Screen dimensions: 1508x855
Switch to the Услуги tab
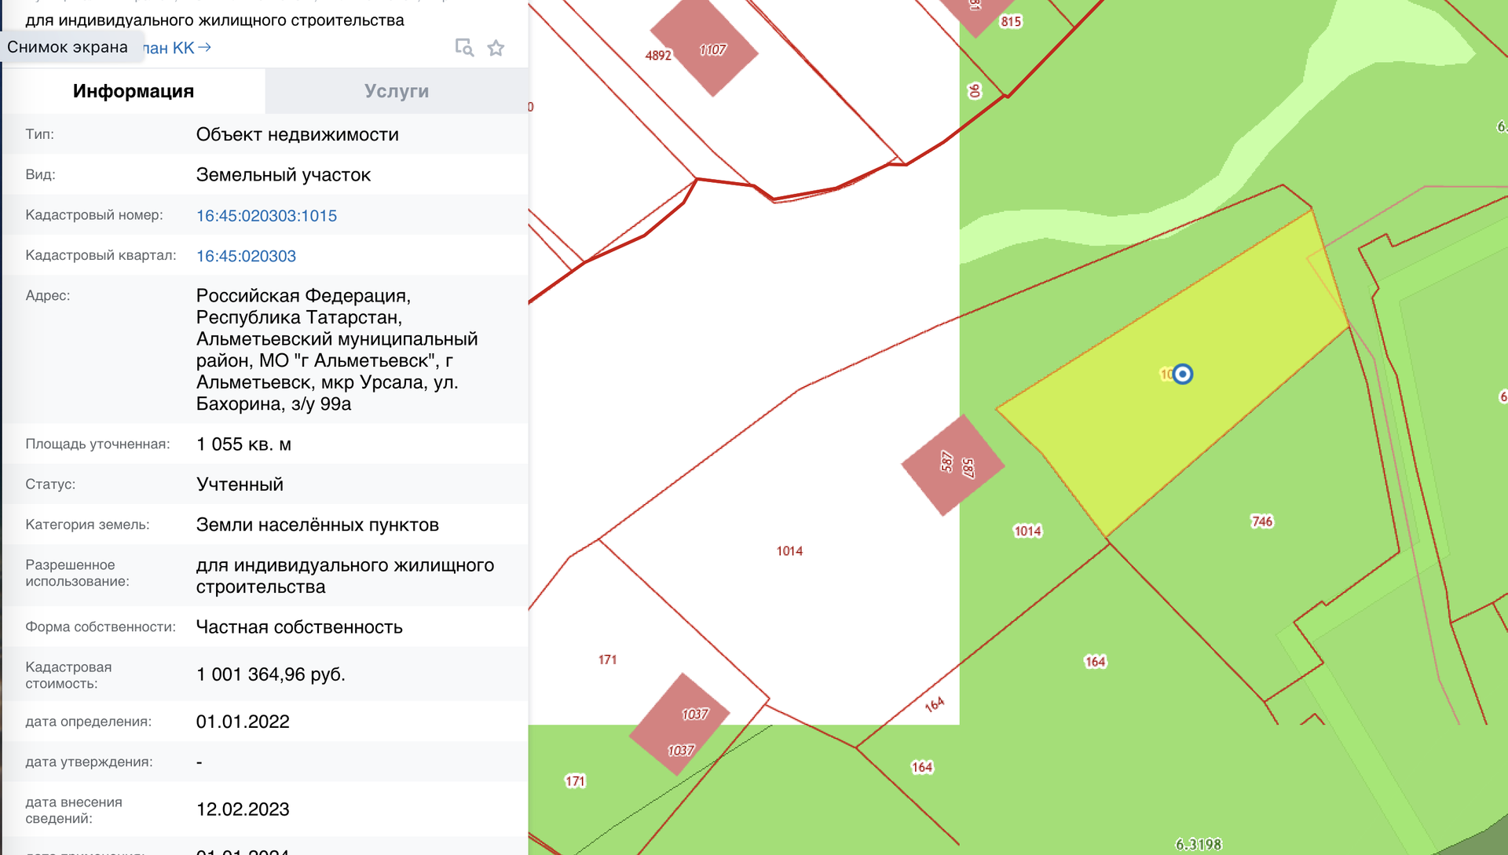(x=396, y=91)
